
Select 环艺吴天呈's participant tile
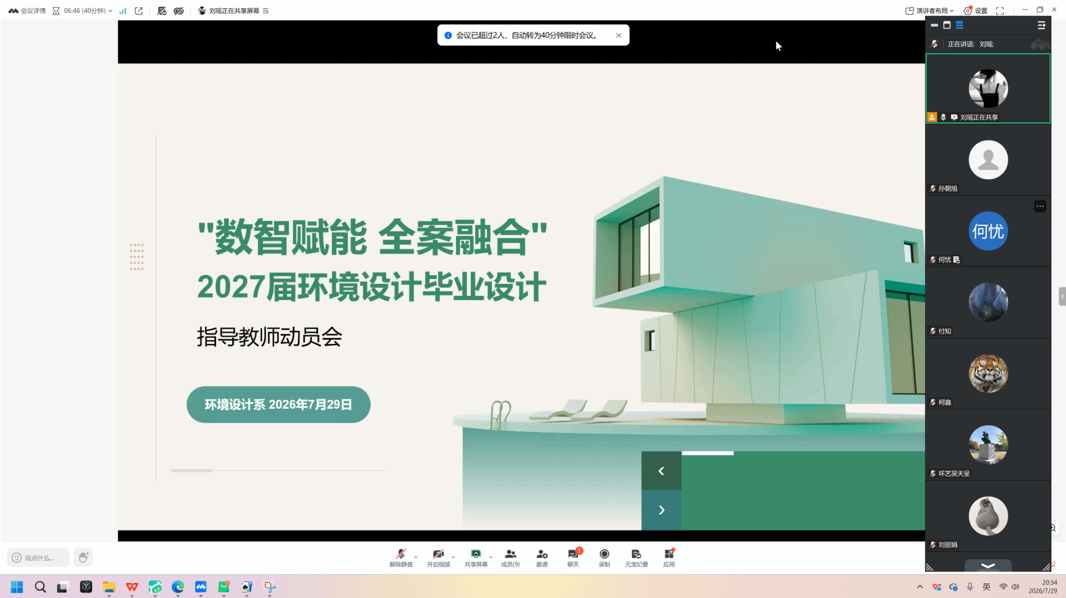click(988, 445)
